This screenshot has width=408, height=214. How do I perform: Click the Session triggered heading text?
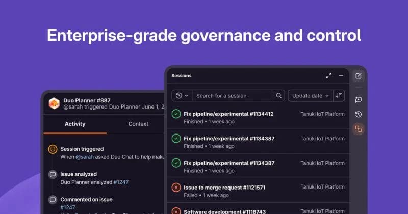pos(82,149)
